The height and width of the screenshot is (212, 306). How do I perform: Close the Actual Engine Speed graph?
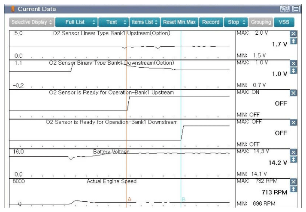(x=294, y=182)
